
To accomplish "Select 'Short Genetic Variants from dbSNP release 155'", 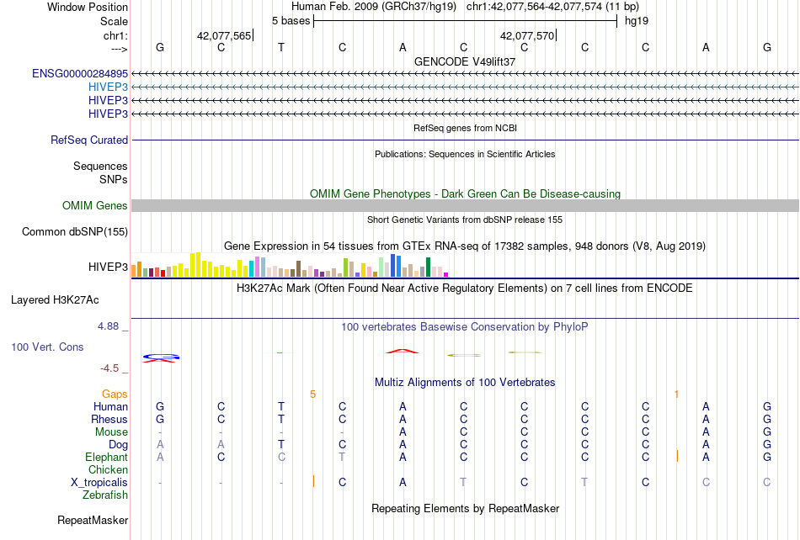I will pos(465,220).
